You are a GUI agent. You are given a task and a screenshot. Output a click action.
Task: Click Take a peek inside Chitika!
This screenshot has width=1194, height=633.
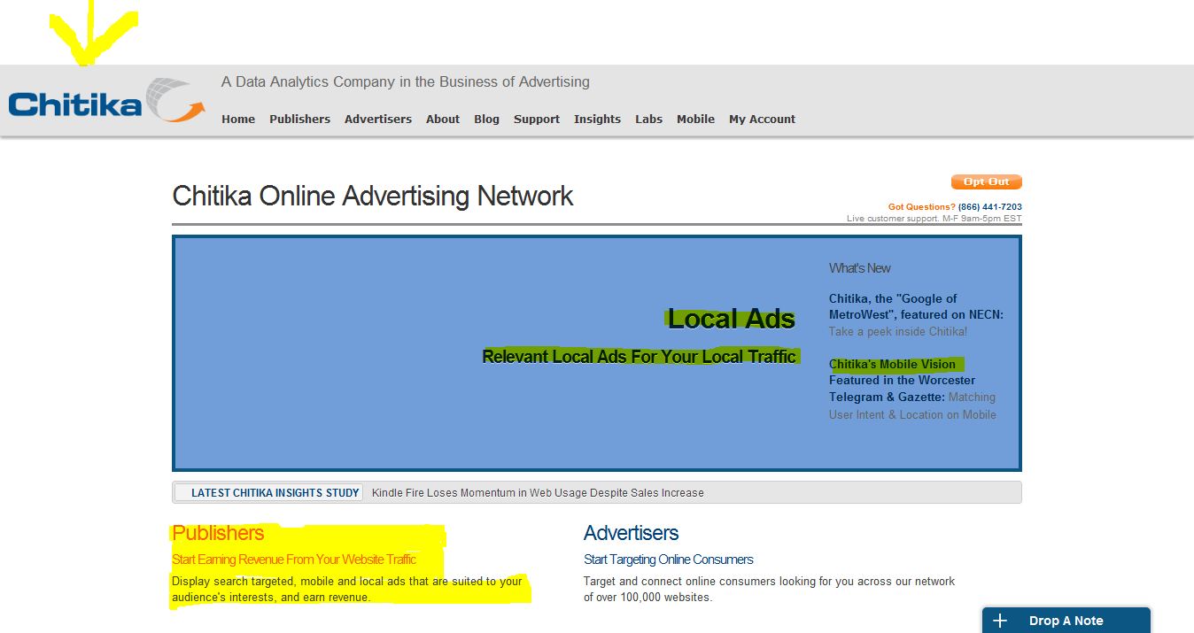[898, 331]
